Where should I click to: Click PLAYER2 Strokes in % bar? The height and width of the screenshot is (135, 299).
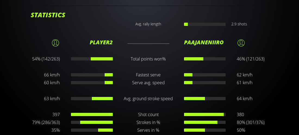pyautogui.click(x=92, y=122)
